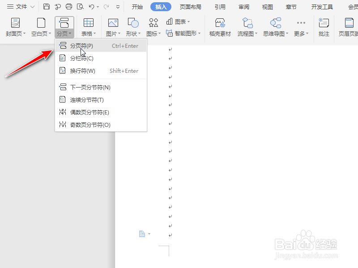Expand the 空白页 dropdown arrow

pyautogui.click(x=50, y=33)
